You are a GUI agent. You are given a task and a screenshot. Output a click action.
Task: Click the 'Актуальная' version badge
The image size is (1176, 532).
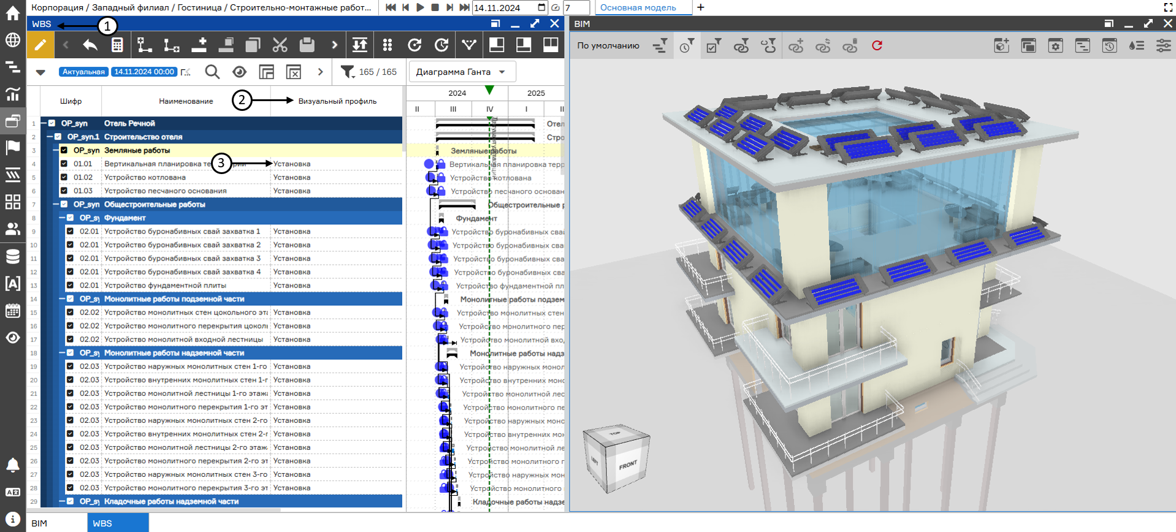[x=83, y=72]
